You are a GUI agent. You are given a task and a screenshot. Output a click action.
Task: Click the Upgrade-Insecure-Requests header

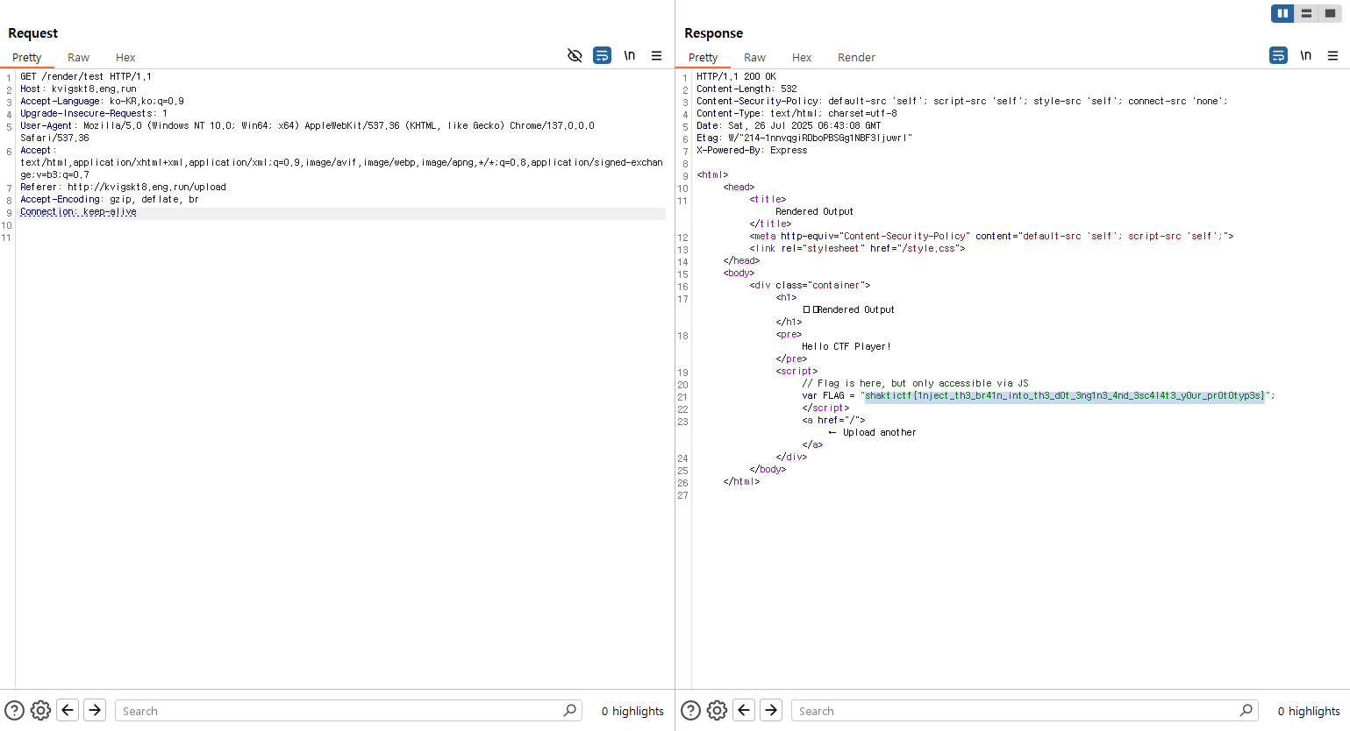coord(94,113)
